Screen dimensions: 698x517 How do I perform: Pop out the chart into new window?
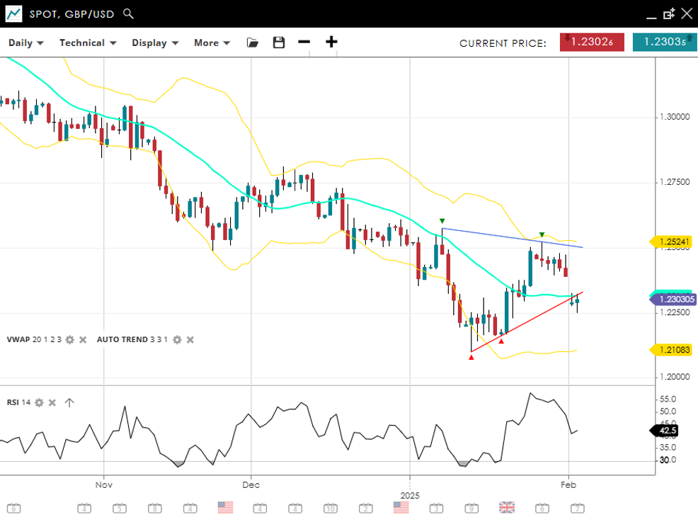pyautogui.click(x=669, y=13)
